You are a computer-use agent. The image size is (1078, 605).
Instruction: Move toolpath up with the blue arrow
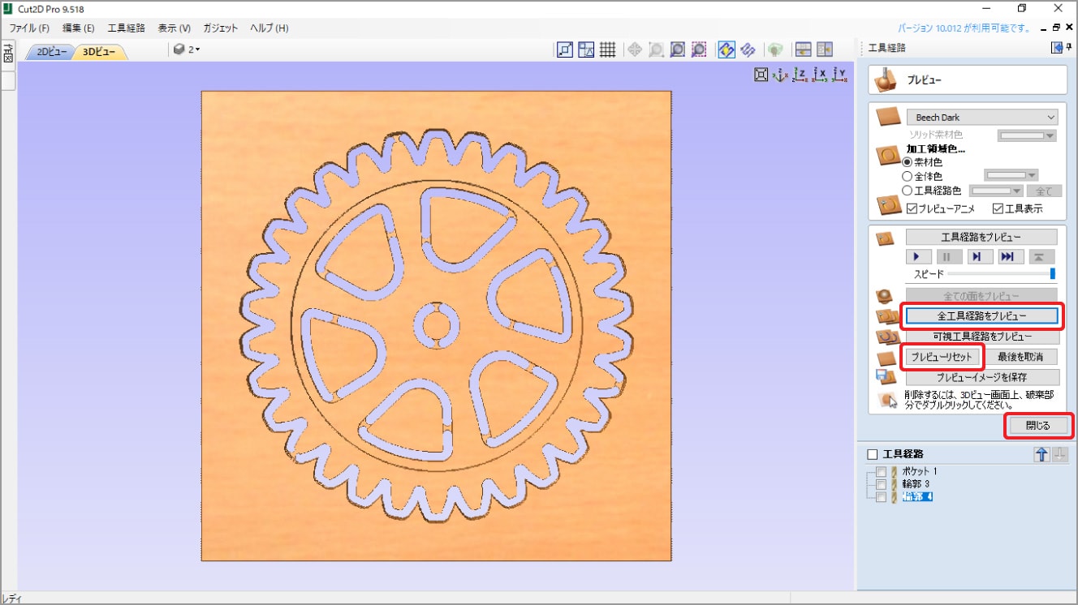[x=1041, y=454]
